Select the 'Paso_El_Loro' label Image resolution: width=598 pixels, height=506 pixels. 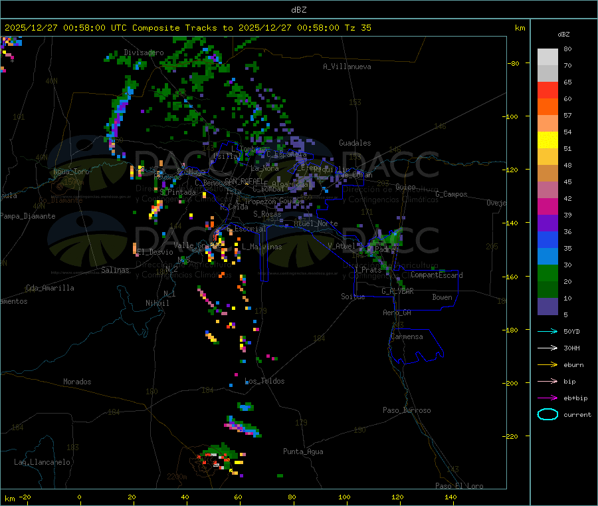pos(459,486)
